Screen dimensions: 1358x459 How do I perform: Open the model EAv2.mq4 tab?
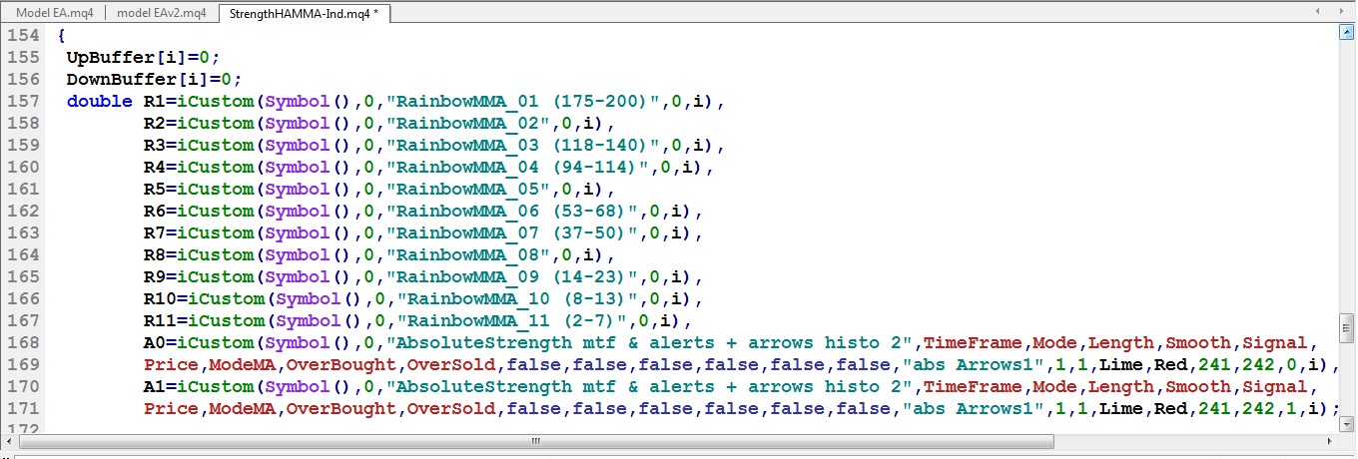[x=162, y=13]
